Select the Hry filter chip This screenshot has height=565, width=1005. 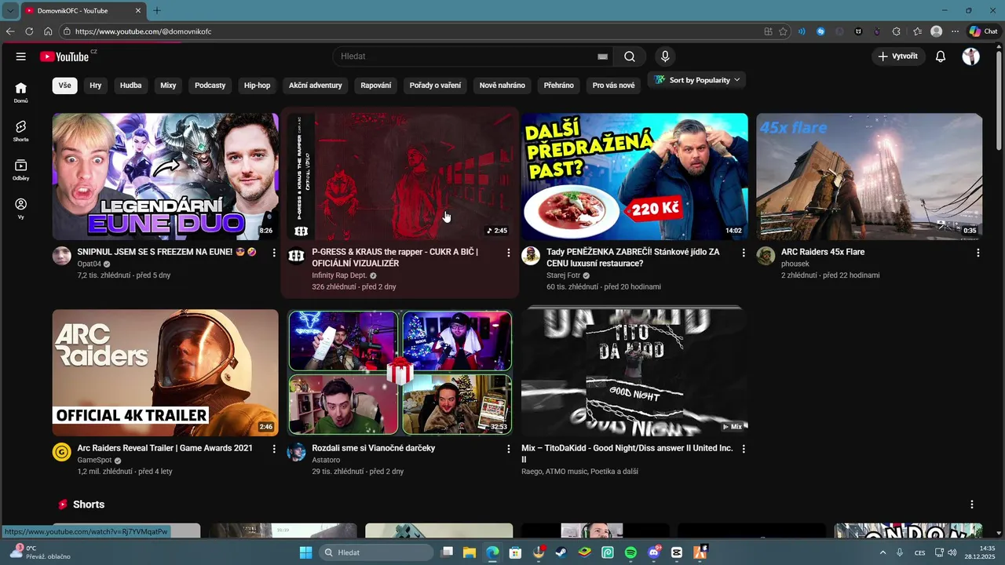click(x=96, y=86)
